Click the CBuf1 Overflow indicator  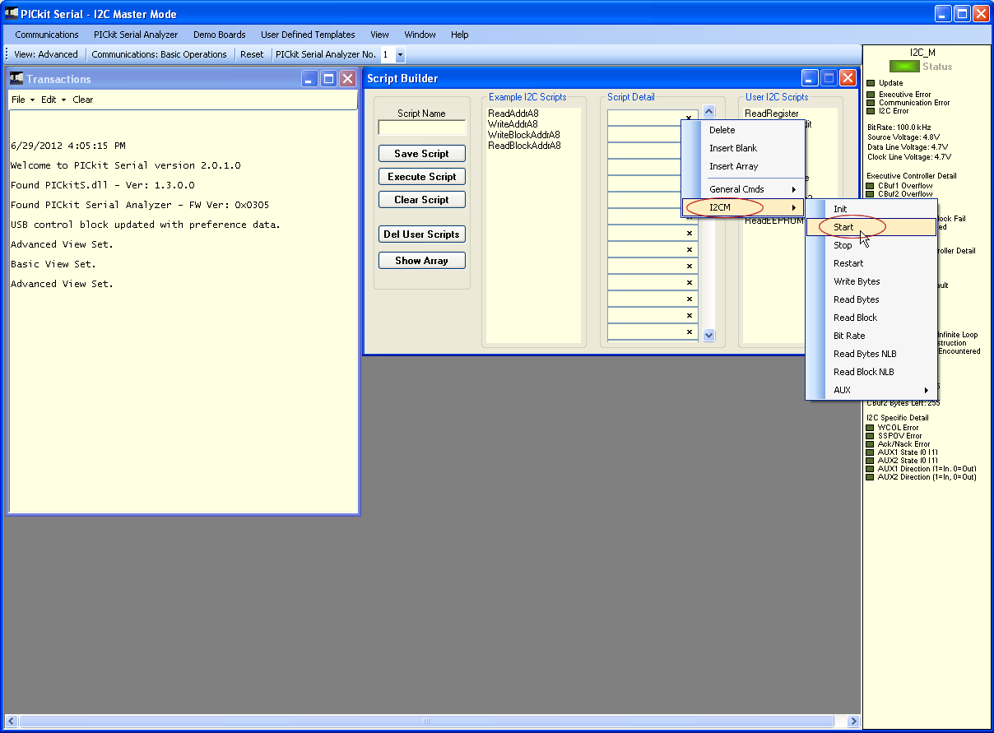870,184
